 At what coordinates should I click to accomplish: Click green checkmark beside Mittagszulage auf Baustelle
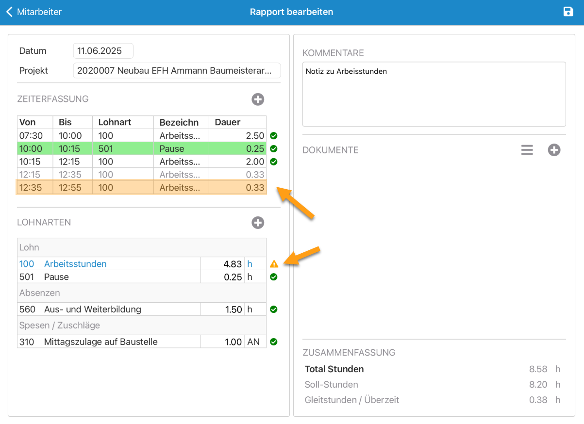[274, 342]
